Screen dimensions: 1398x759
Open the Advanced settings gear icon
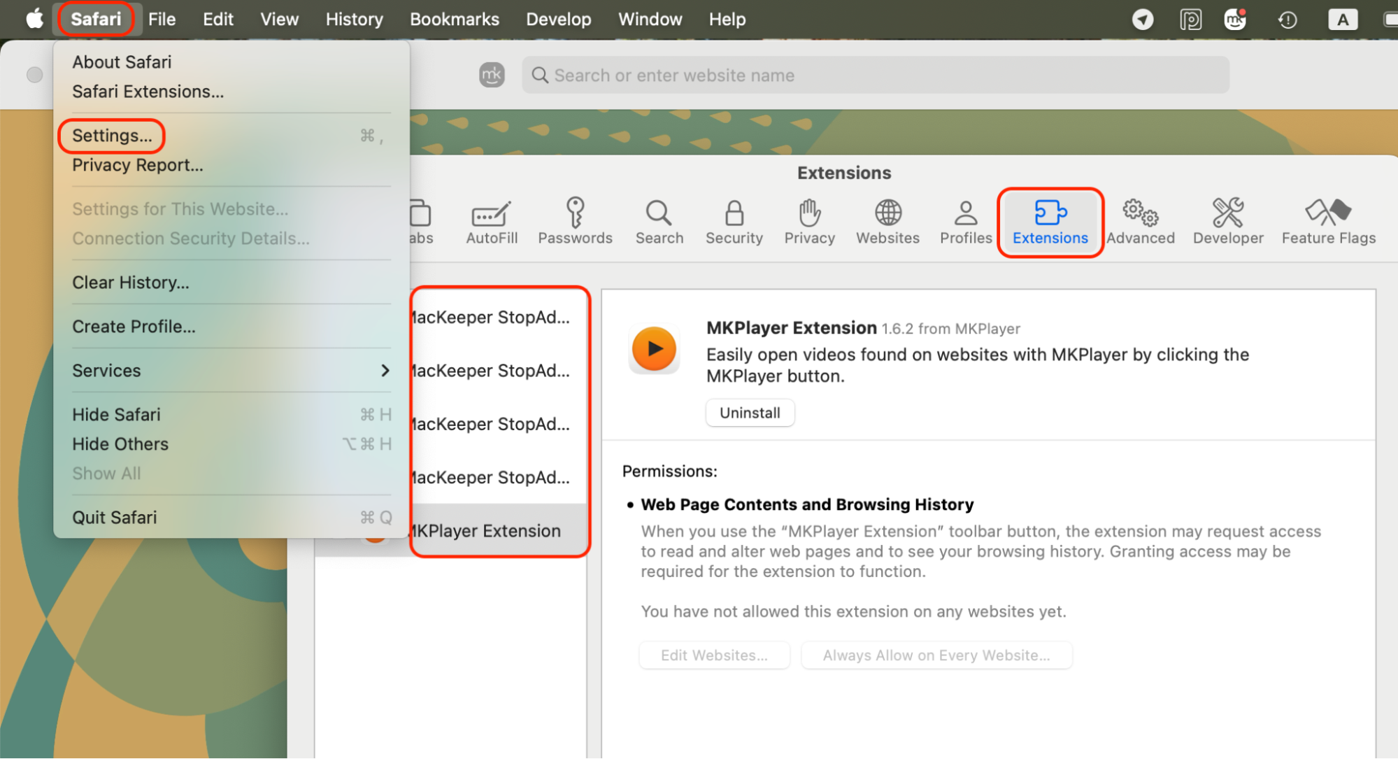[1140, 221]
